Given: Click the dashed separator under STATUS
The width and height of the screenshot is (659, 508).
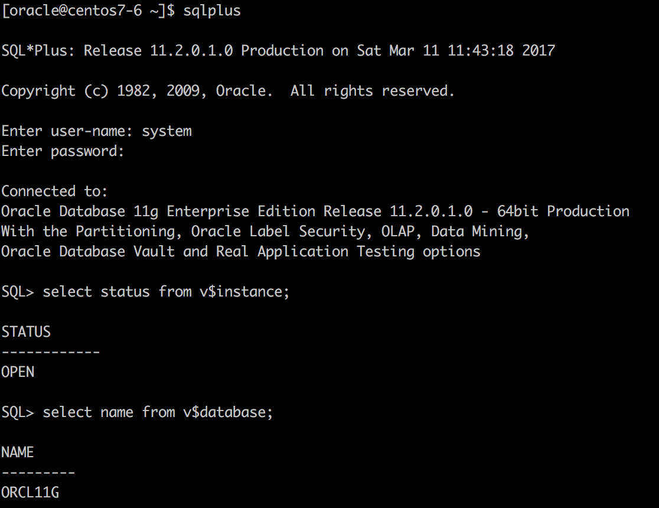Looking at the screenshot, I should (50, 352).
